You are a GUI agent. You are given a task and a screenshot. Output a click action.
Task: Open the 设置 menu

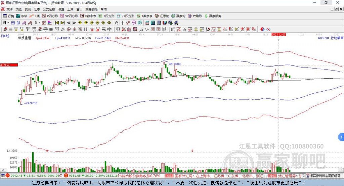pyautogui.click(x=61, y=9)
